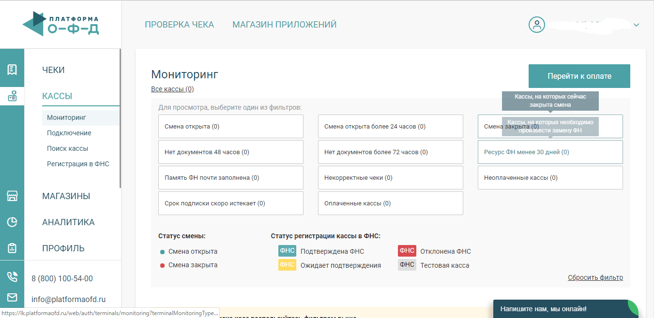Select filter Смена открыта (0)
This screenshot has height=318, width=654.
pyautogui.click(x=230, y=127)
